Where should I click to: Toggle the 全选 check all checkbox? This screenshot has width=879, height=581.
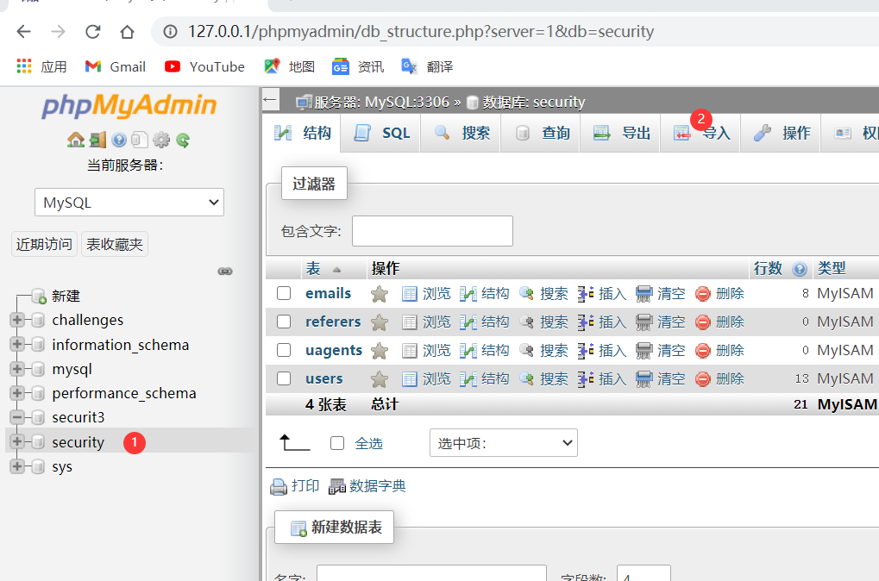pos(337,443)
